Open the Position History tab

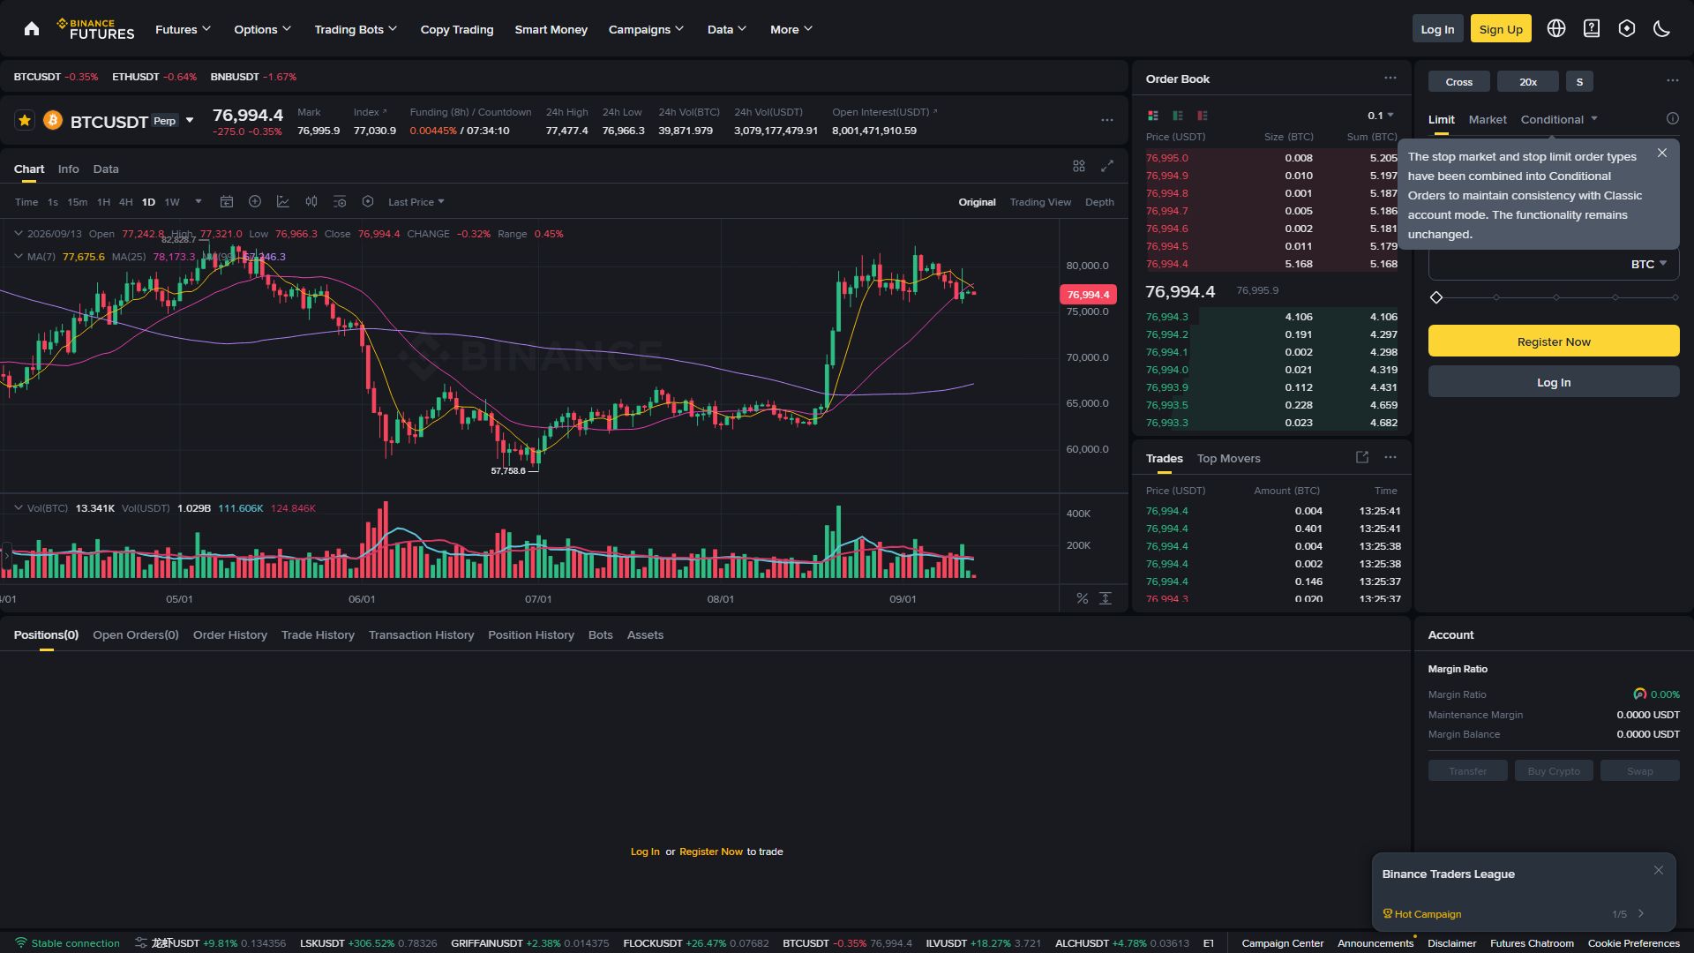tap(531, 634)
